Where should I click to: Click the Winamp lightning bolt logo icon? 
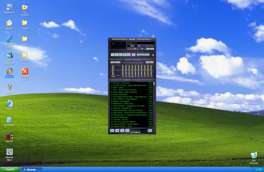click(153, 55)
